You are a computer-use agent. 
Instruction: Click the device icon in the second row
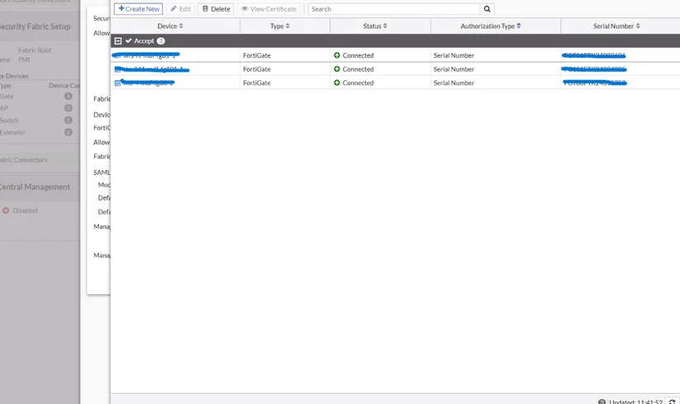(x=117, y=69)
